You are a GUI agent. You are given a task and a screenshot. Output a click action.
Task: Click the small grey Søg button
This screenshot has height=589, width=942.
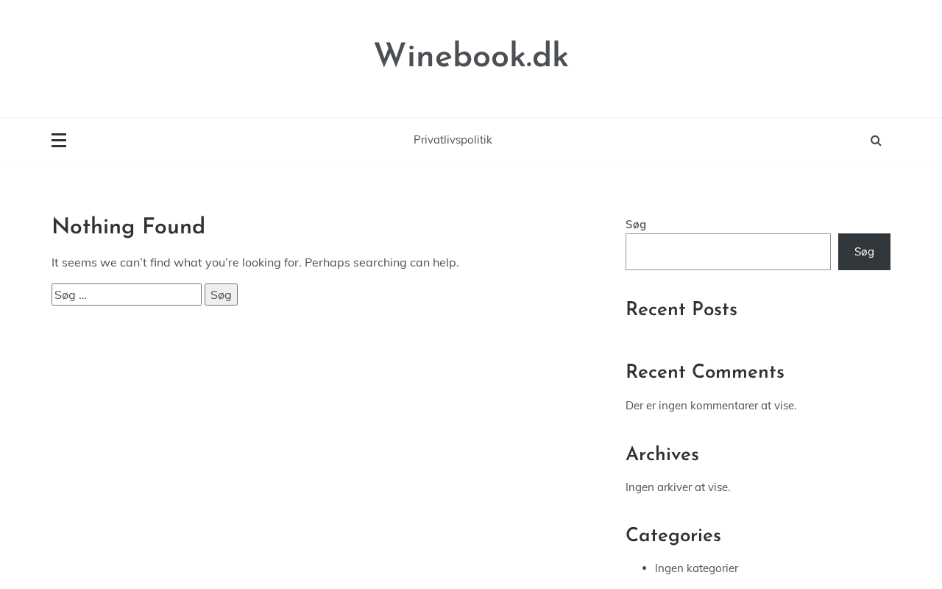(221, 294)
